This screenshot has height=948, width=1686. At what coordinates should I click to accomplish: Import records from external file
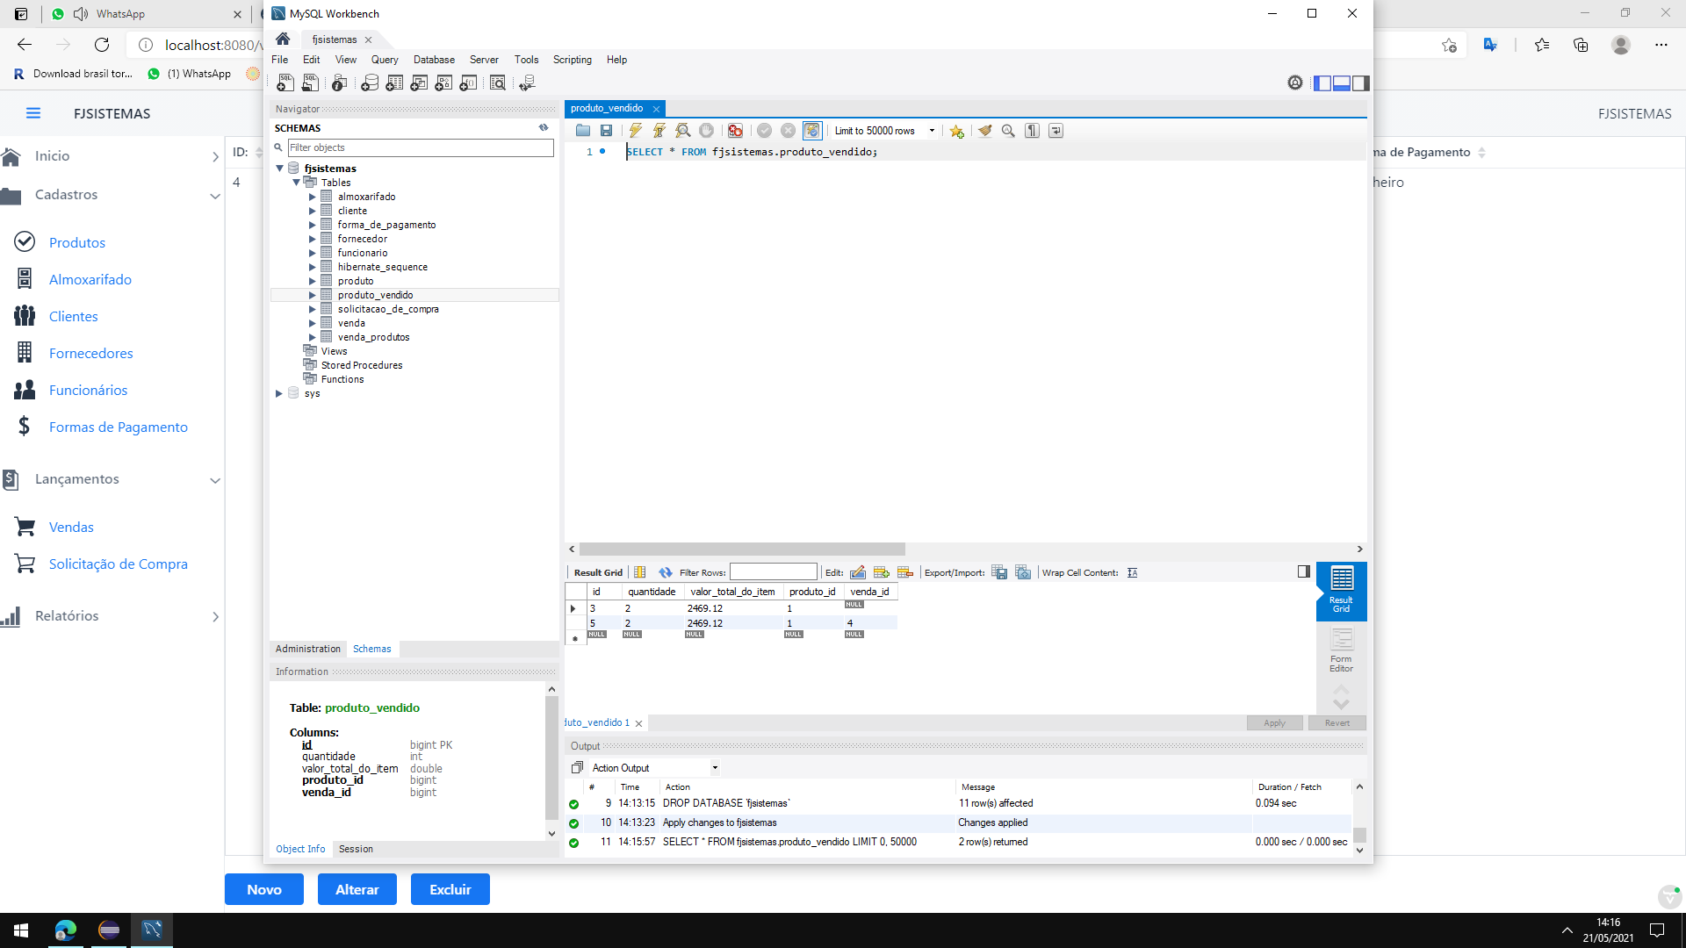point(1023,572)
